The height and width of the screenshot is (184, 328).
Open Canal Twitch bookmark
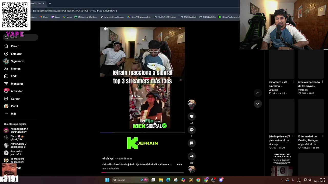click(x=56, y=17)
